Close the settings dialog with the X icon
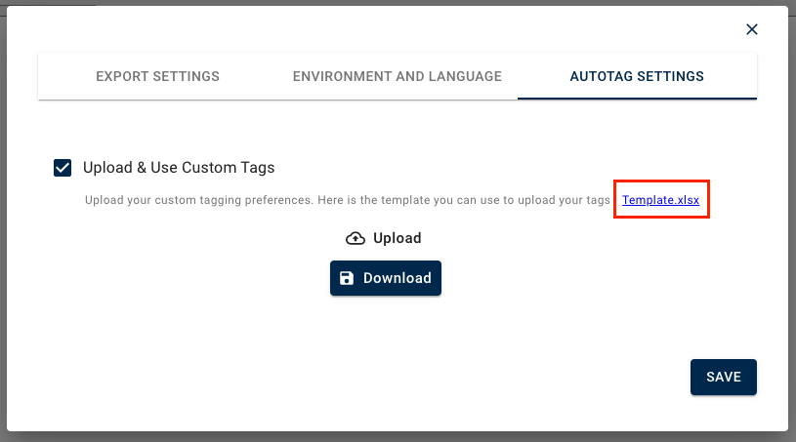796x442 pixels. (752, 29)
